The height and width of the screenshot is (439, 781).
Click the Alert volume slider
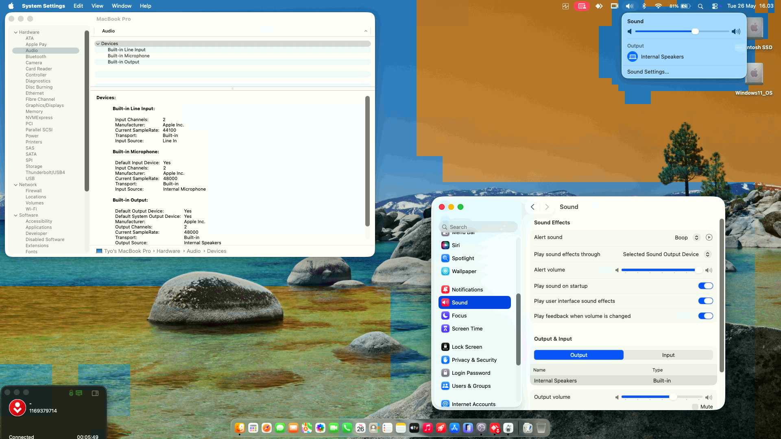(662, 270)
